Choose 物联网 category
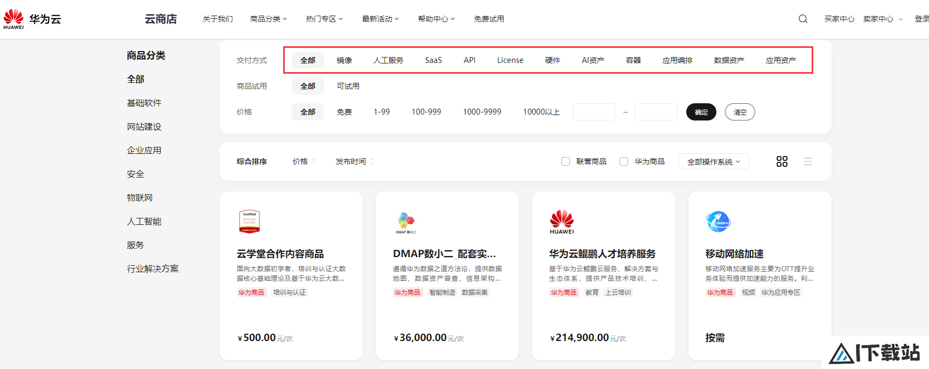 (x=140, y=197)
